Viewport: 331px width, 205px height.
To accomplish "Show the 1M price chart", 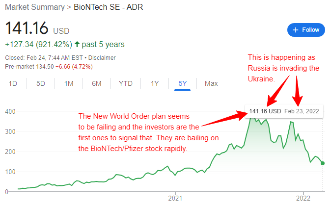I will [x=69, y=83].
